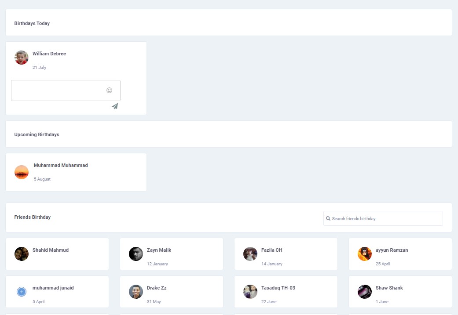This screenshot has height=315, width=458.
Task: Visit ayyun Ramzan's profile name
Action: (x=392, y=250)
